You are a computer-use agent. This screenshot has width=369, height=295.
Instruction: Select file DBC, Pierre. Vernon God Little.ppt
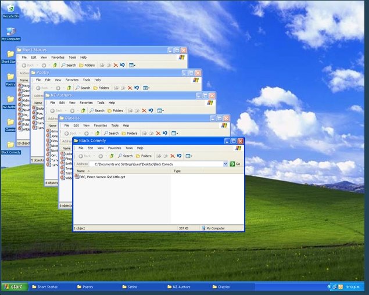pyautogui.click(x=100, y=177)
